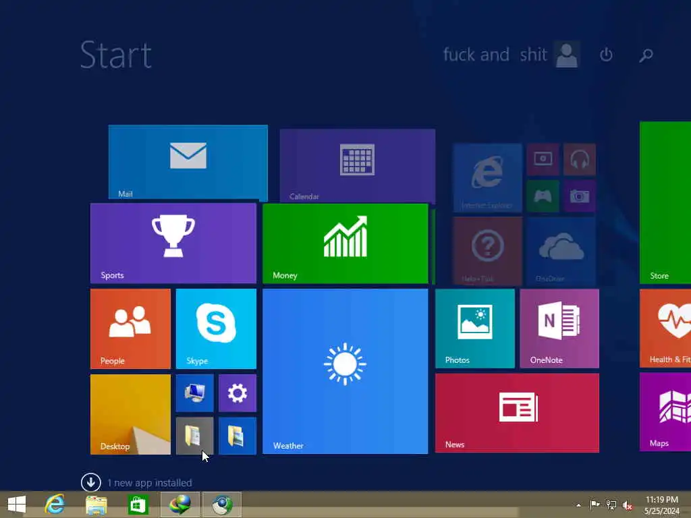Open the Internet Explorer tile
This screenshot has width=691, height=518.
[x=487, y=177]
